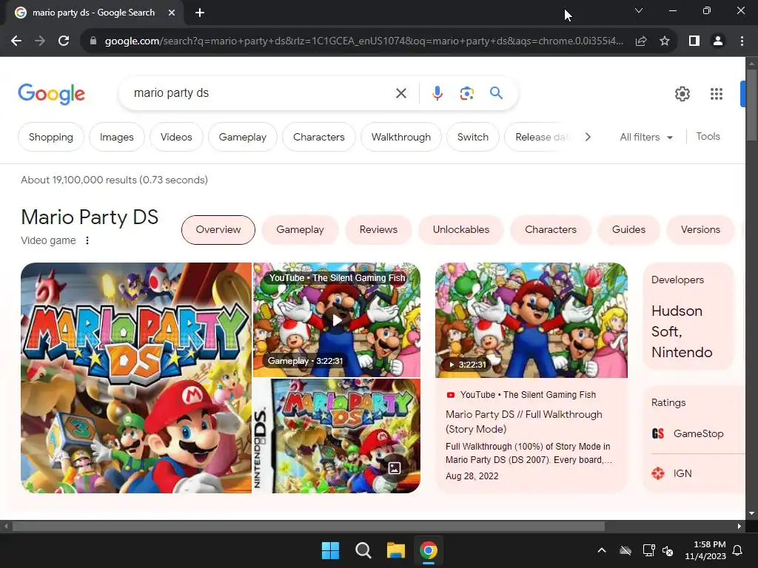
Task: Show more filter chips with right chevron
Action: pyautogui.click(x=588, y=137)
